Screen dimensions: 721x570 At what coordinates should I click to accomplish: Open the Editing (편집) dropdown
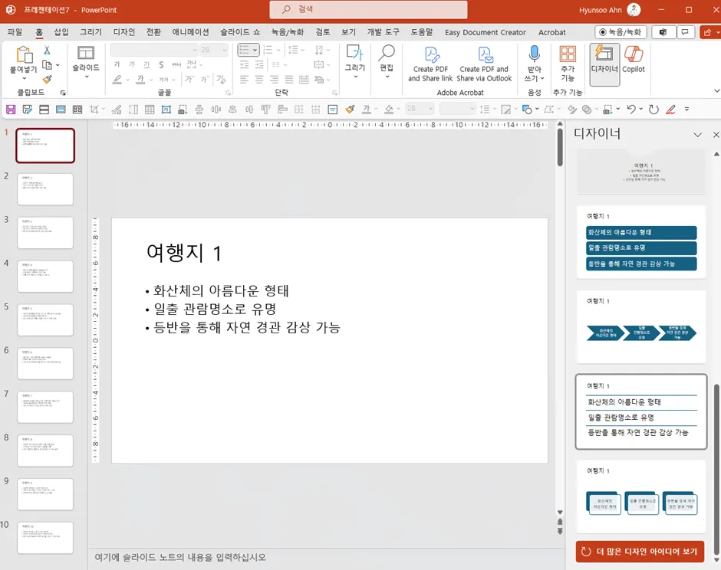coord(387,77)
